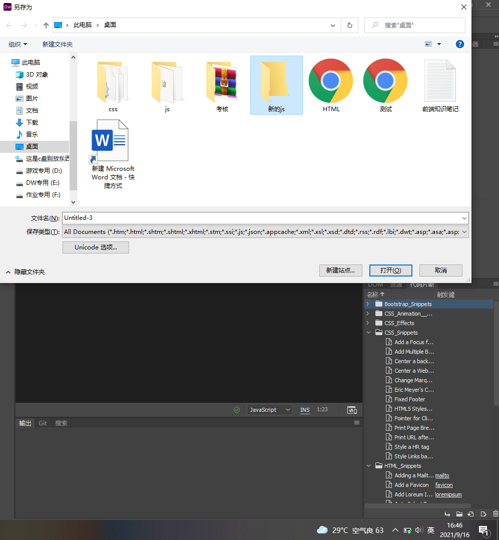Click the Untitled-3 filename input field
The width and height of the screenshot is (499, 540).
click(x=200, y=218)
